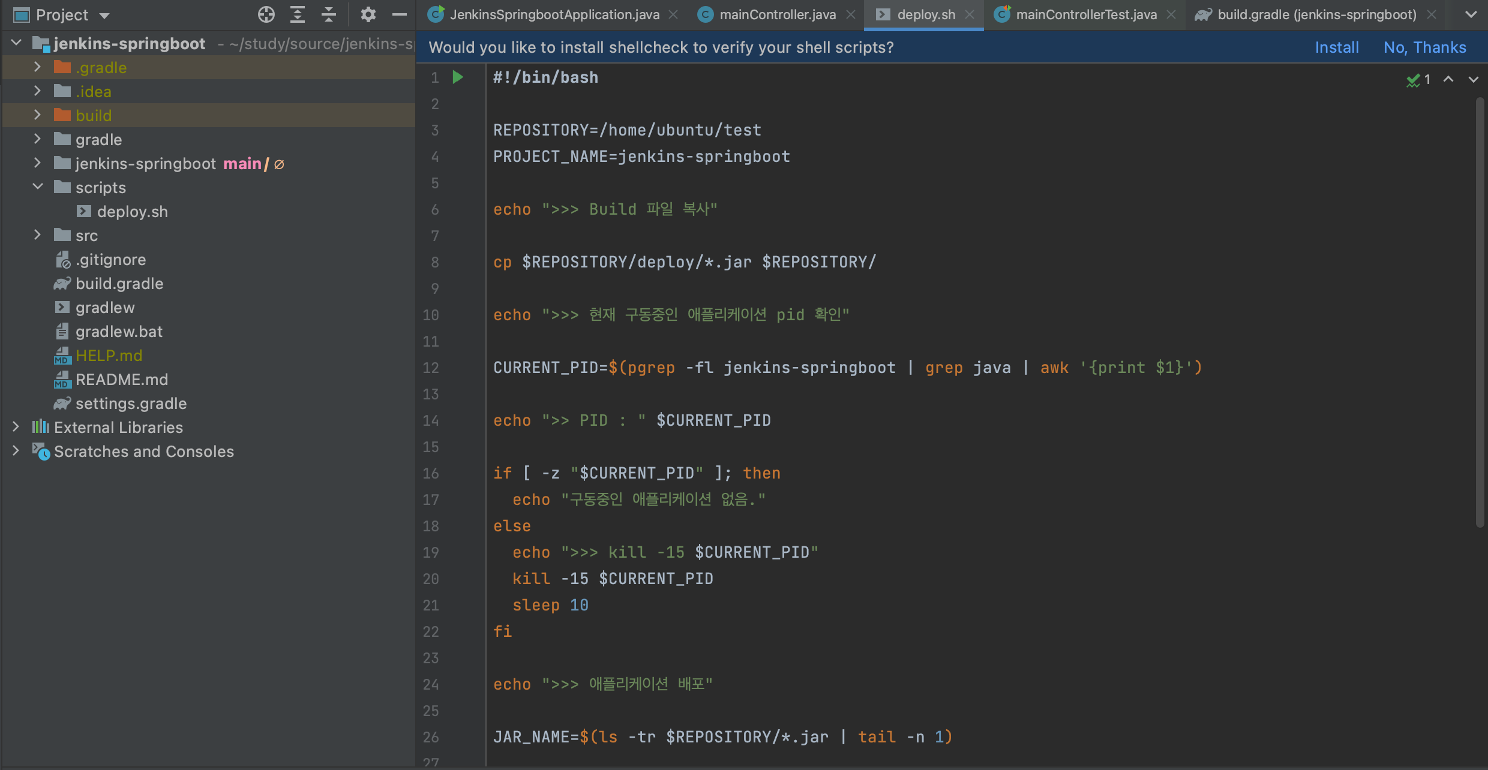Expand External Libraries node

(16, 427)
